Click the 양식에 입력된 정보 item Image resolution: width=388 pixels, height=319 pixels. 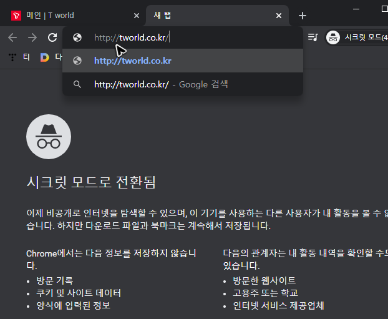click(73, 306)
